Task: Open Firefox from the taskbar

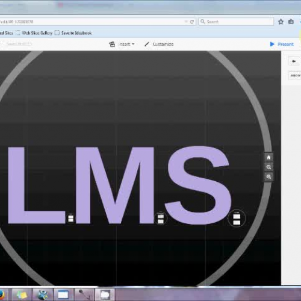Action: pos(2,295)
